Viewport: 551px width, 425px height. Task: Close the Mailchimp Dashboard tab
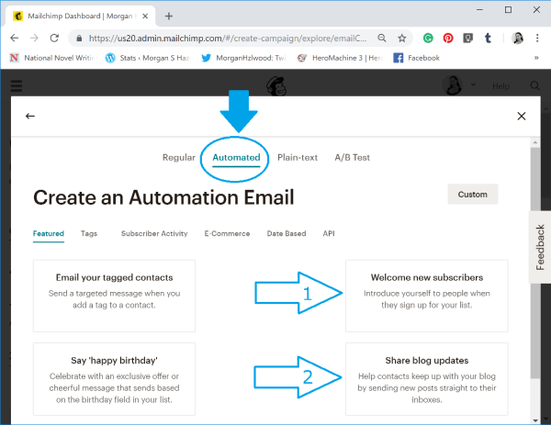[x=145, y=17]
